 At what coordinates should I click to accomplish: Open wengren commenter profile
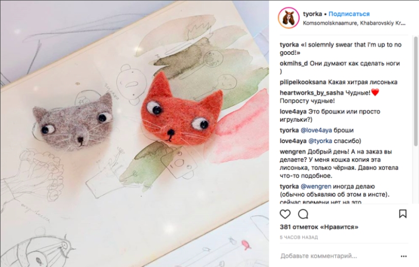[293, 152]
